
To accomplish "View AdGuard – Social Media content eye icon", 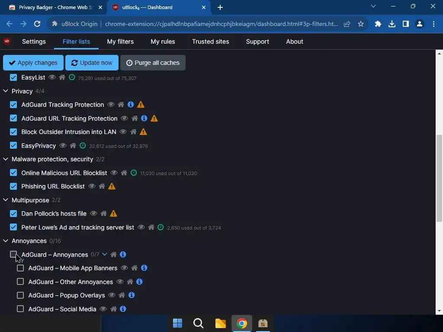I will coord(103,309).
